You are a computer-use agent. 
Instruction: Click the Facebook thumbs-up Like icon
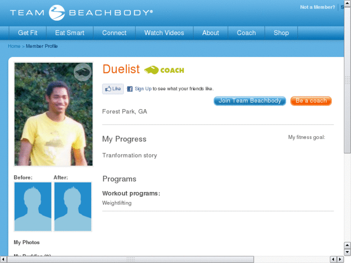(108, 89)
